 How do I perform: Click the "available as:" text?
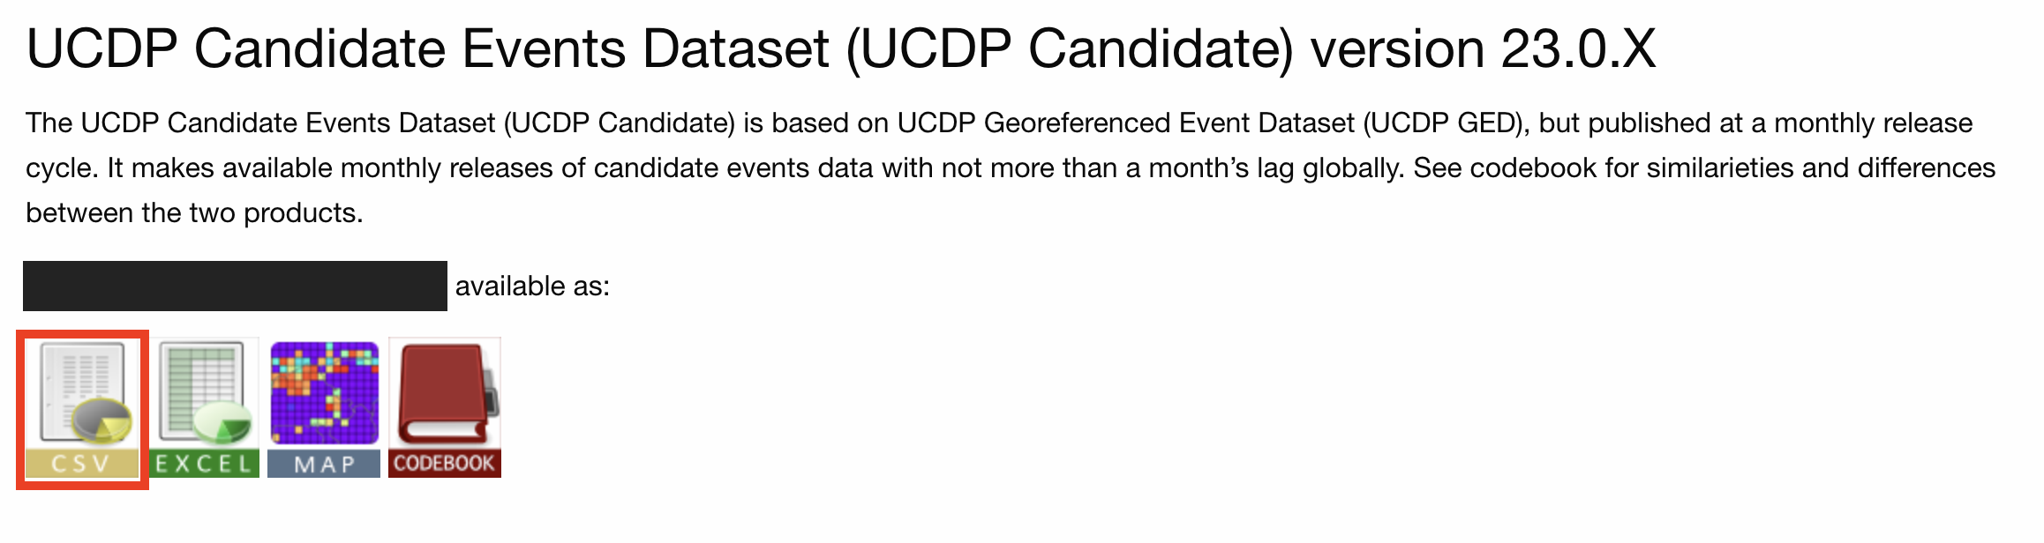pos(532,286)
